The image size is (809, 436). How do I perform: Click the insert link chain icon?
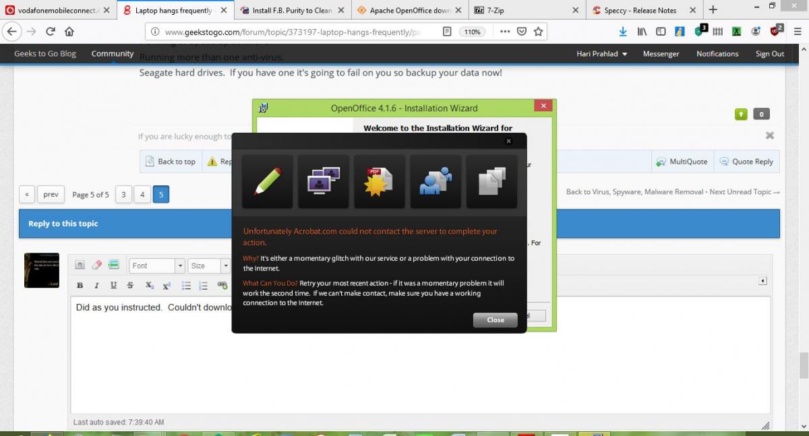(x=222, y=286)
